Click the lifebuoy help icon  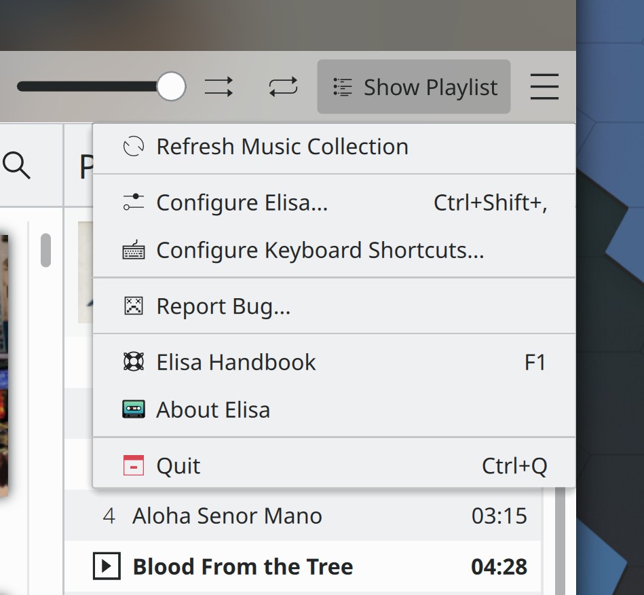134,363
